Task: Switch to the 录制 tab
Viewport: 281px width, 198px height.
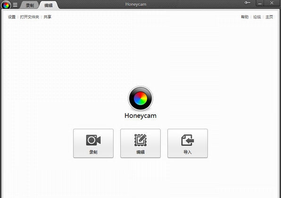Action: click(30, 5)
